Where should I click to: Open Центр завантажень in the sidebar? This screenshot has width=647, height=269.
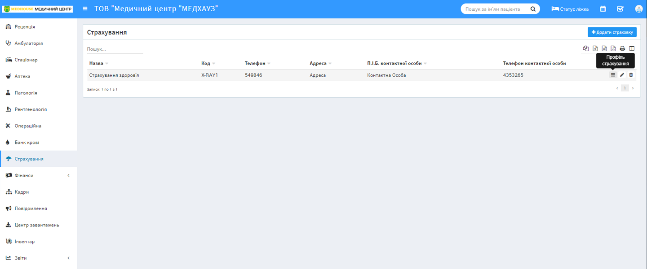tap(39, 225)
